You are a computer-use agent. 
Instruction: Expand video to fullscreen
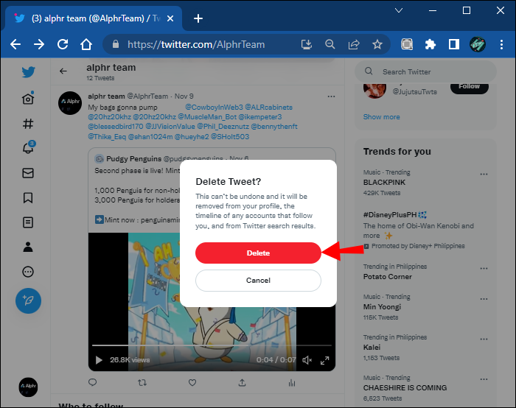[325, 361]
